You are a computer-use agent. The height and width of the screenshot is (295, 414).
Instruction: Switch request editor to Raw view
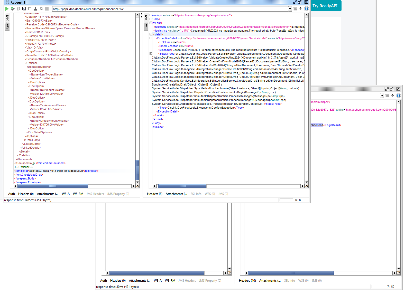[x=7, y=26]
